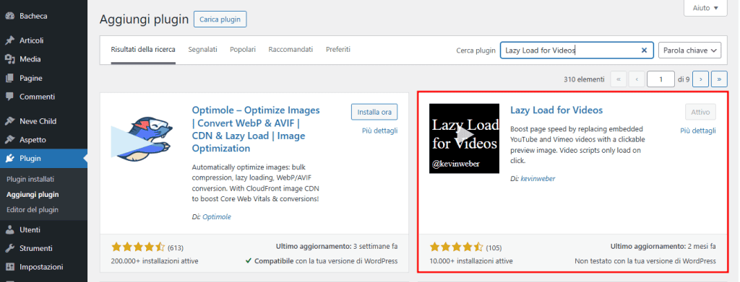Click '200.000+ installazioni attive' text
The height and width of the screenshot is (282, 740).
(x=155, y=261)
